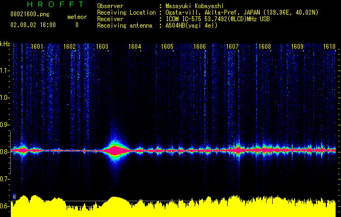Click the Receiving Location label
The image size is (341, 217).
tap(126, 12)
